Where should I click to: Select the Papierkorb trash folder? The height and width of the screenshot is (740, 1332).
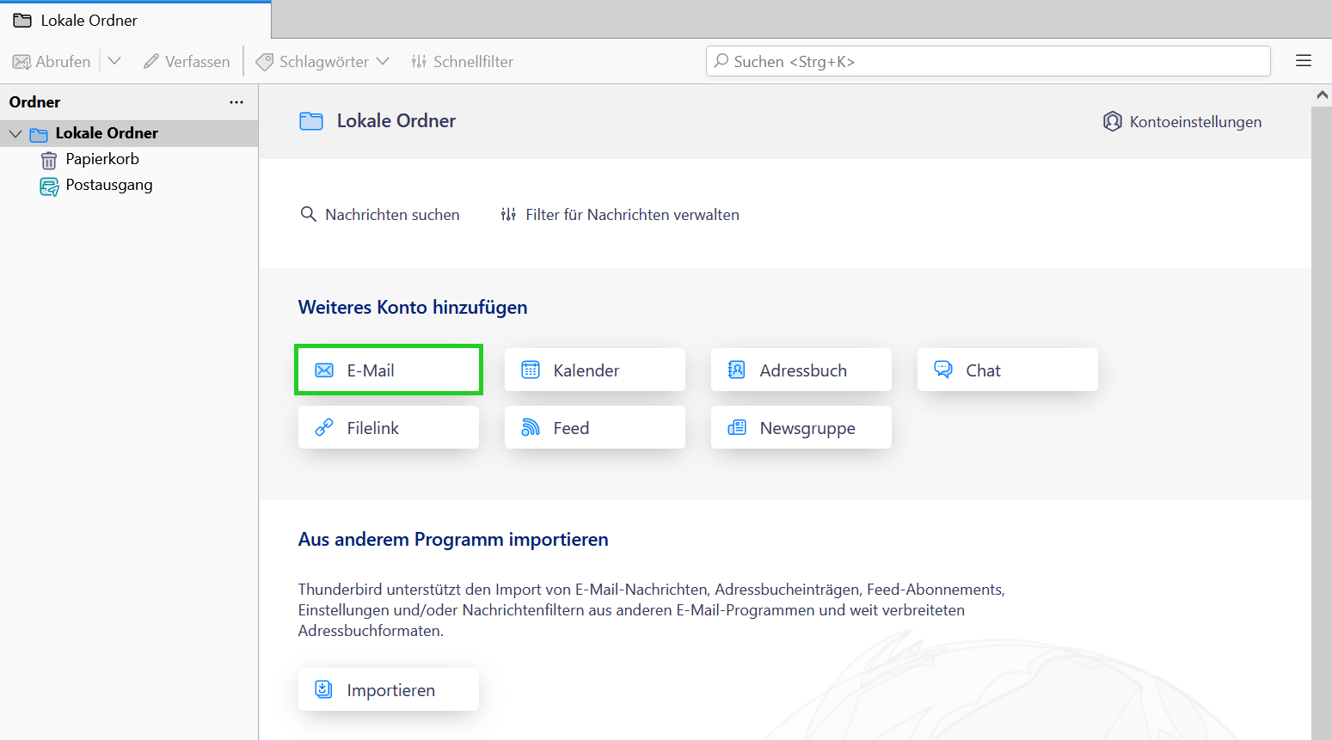coord(101,159)
